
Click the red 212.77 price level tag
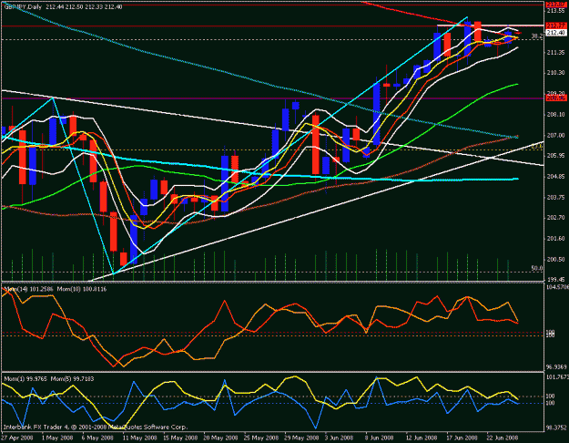pos(556,26)
